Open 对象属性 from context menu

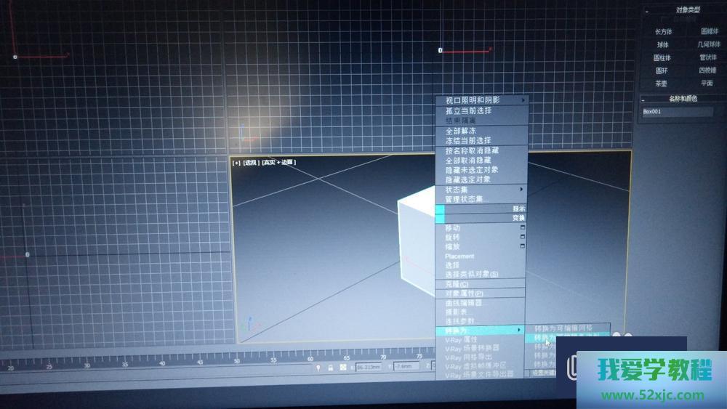[x=465, y=293]
